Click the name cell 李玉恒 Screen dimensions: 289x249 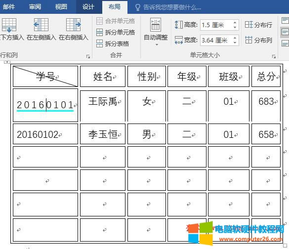click(103, 134)
